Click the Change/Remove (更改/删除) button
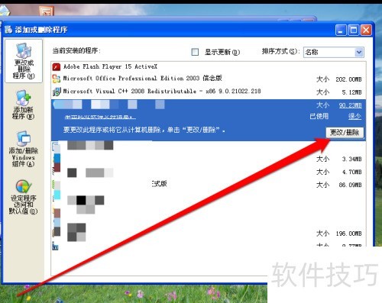 (x=345, y=132)
